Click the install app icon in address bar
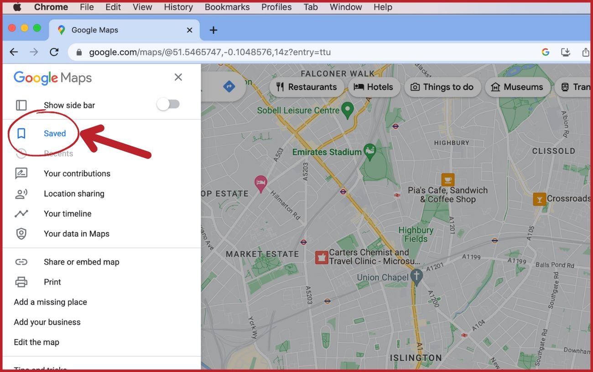 [x=566, y=52]
